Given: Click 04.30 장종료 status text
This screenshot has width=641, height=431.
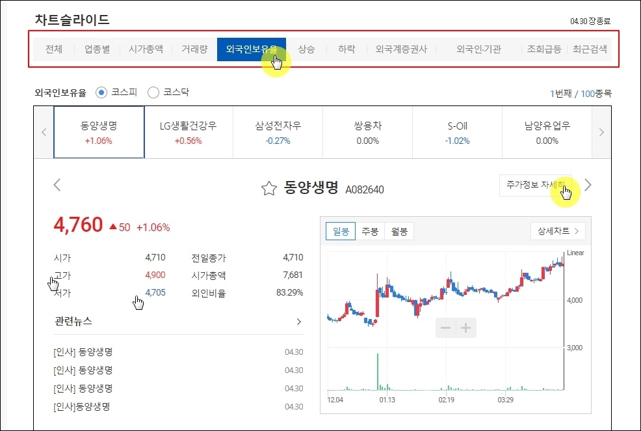Looking at the screenshot, I should [x=590, y=21].
